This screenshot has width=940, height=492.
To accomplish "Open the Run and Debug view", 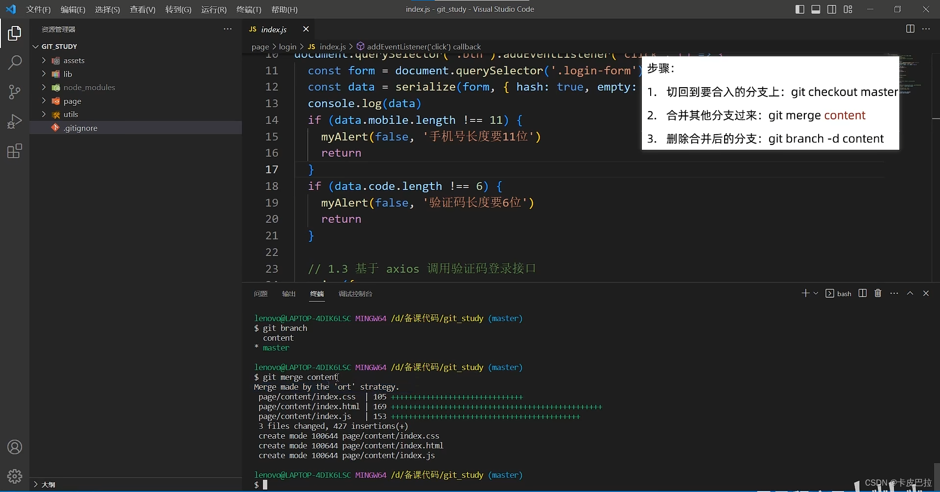I will (x=15, y=121).
